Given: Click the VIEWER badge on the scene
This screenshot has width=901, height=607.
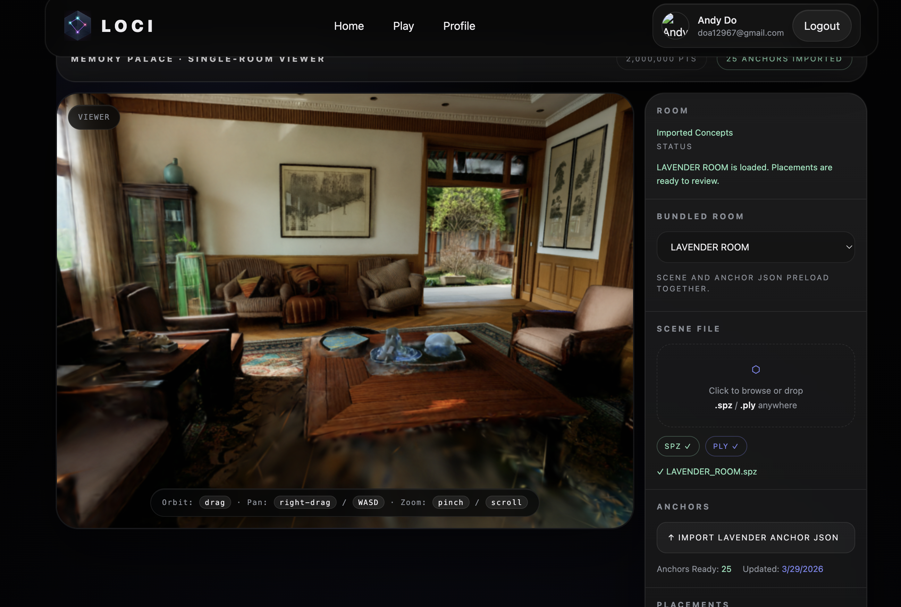Looking at the screenshot, I should point(94,117).
